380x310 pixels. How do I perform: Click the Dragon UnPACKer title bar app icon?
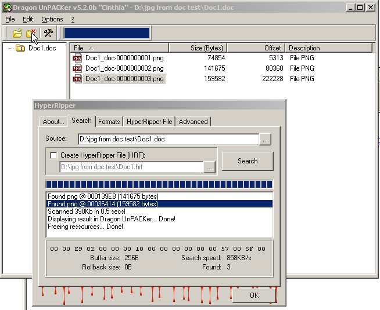pos(8,8)
